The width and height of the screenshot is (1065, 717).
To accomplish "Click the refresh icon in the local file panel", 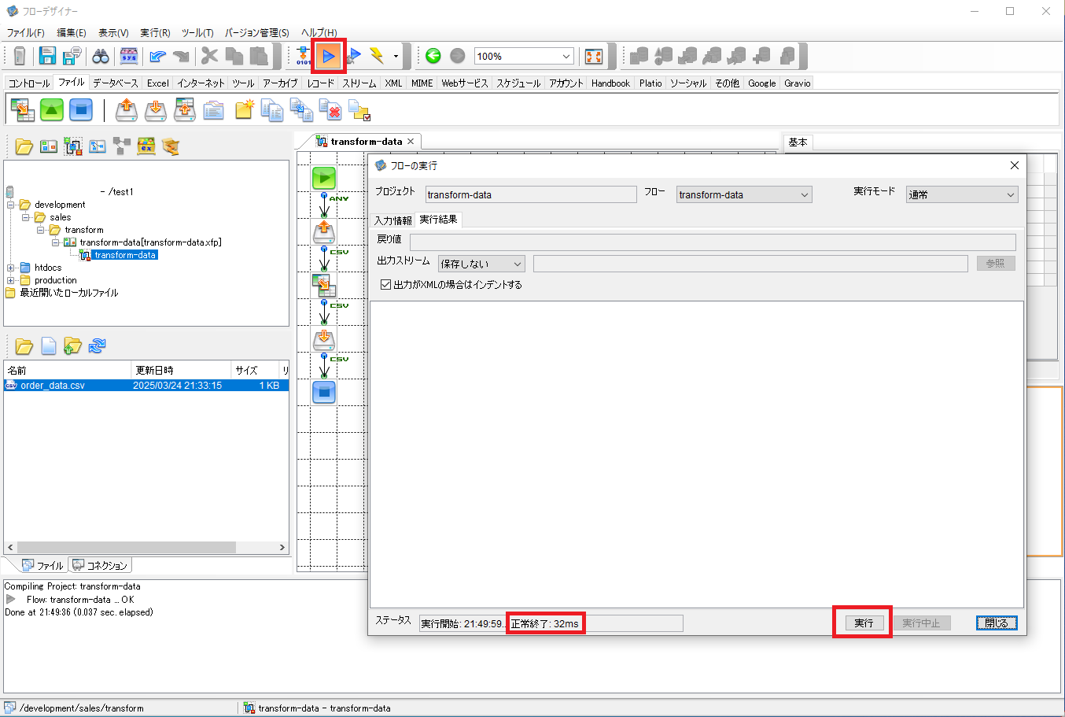I will pos(98,345).
